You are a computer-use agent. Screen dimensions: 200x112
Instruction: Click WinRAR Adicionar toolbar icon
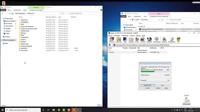click(x=112, y=40)
